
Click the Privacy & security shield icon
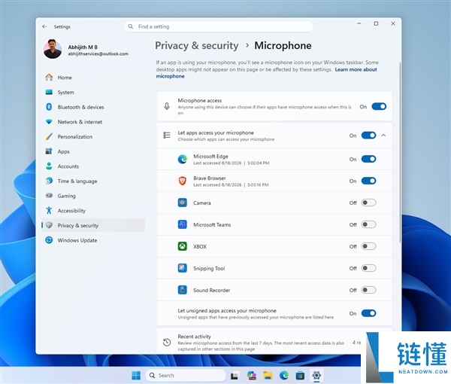tap(49, 225)
